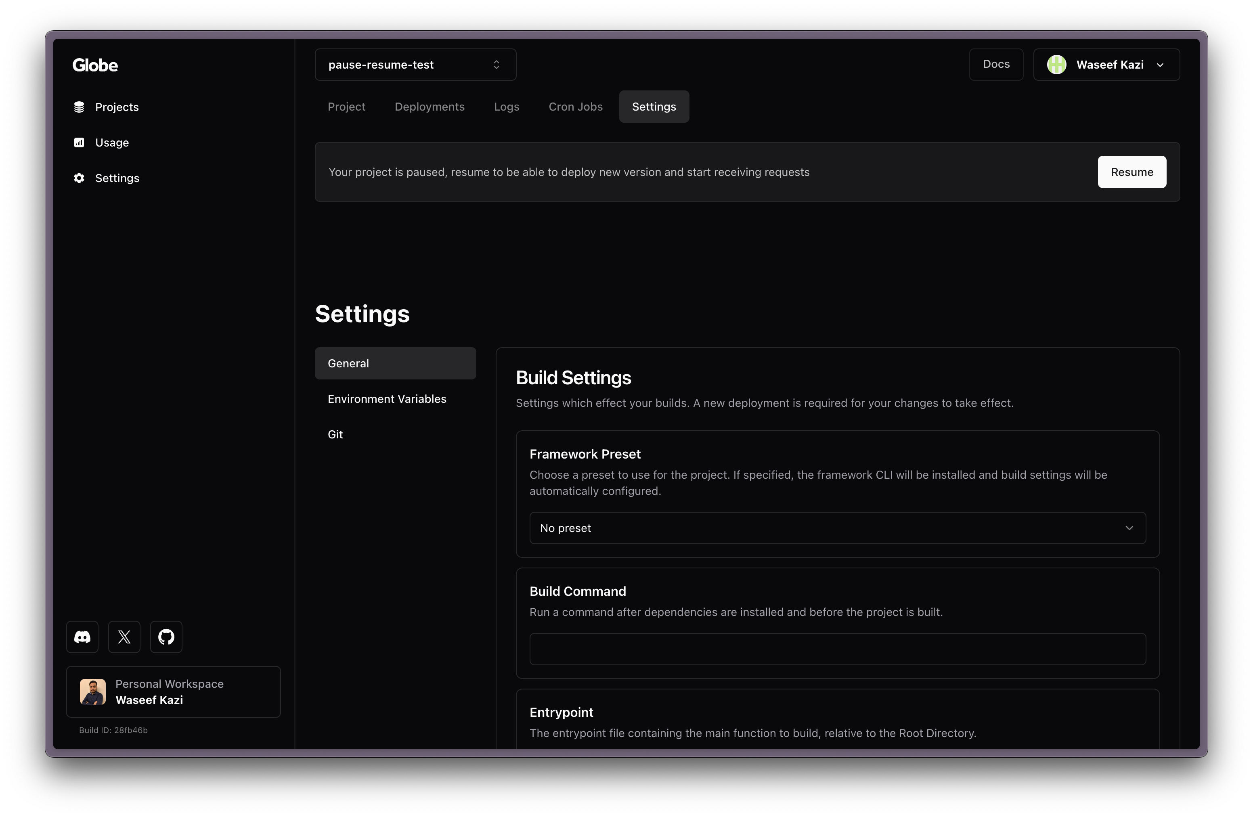Open the Discord community icon
The height and width of the screenshot is (817, 1253).
click(x=82, y=637)
